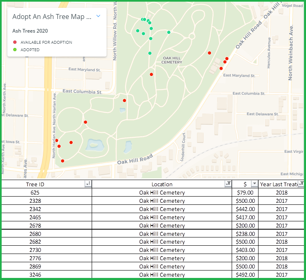Viewport: 306px width, 280px height.
Task: Click southernmost red marker near Oak Hill Road corner
Action: pyautogui.click(x=63, y=161)
